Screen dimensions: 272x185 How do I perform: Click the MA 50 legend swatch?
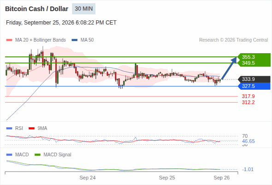[x=74, y=40]
